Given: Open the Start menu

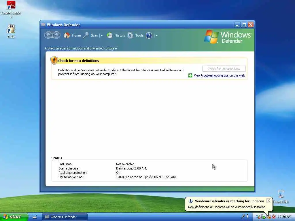Looking at the screenshot, I should click(x=14, y=217).
